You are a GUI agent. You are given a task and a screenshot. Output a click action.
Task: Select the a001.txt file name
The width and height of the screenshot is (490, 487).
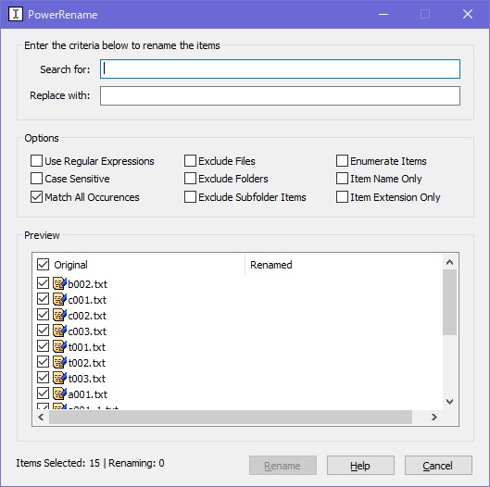coord(87,394)
